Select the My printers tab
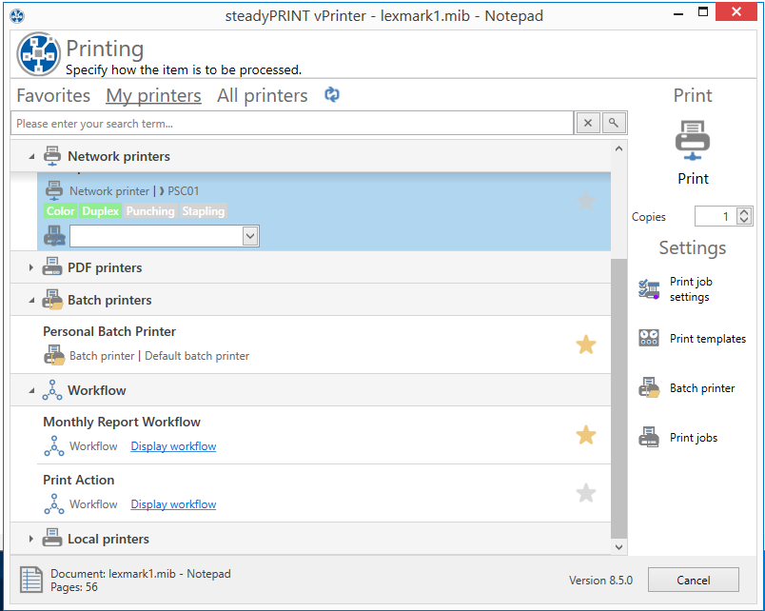Image resolution: width=765 pixels, height=611 pixels. coord(153,95)
